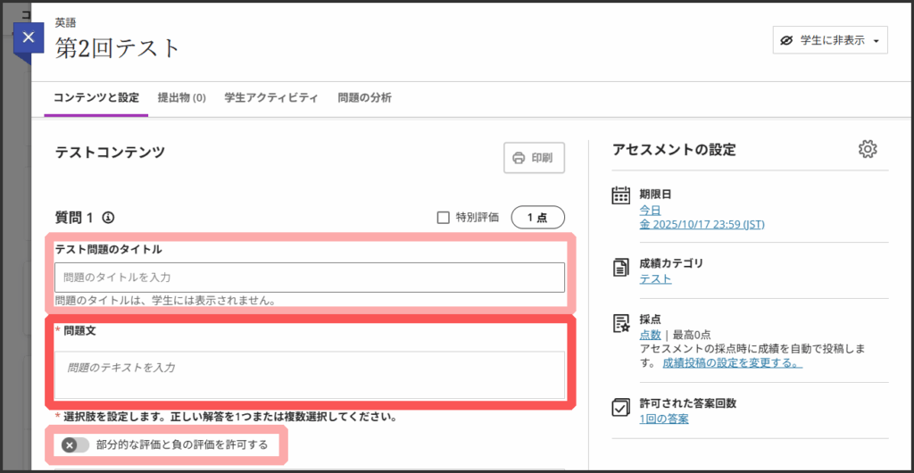Image resolution: width=914 pixels, height=473 pixels.
Task: Click the 問題のタイトルを入力 input field
Action: (x=309, y=278)
